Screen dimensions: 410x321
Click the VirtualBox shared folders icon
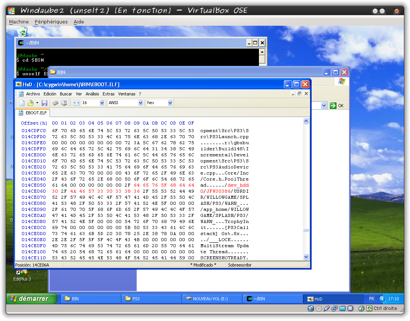[x=343, y=309]
